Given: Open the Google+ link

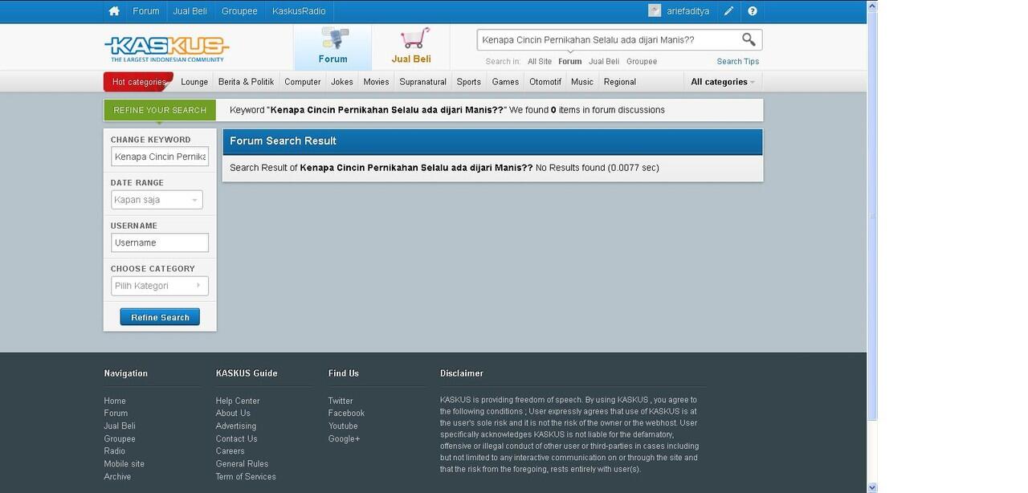Looking at the screenshot, I should tap(344, 439).
